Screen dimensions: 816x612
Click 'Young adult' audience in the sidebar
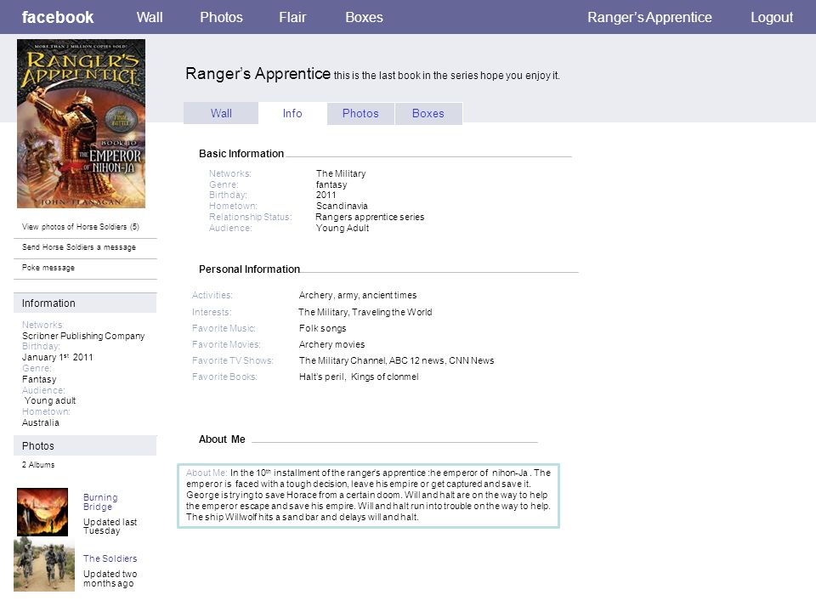coord(50,400)
